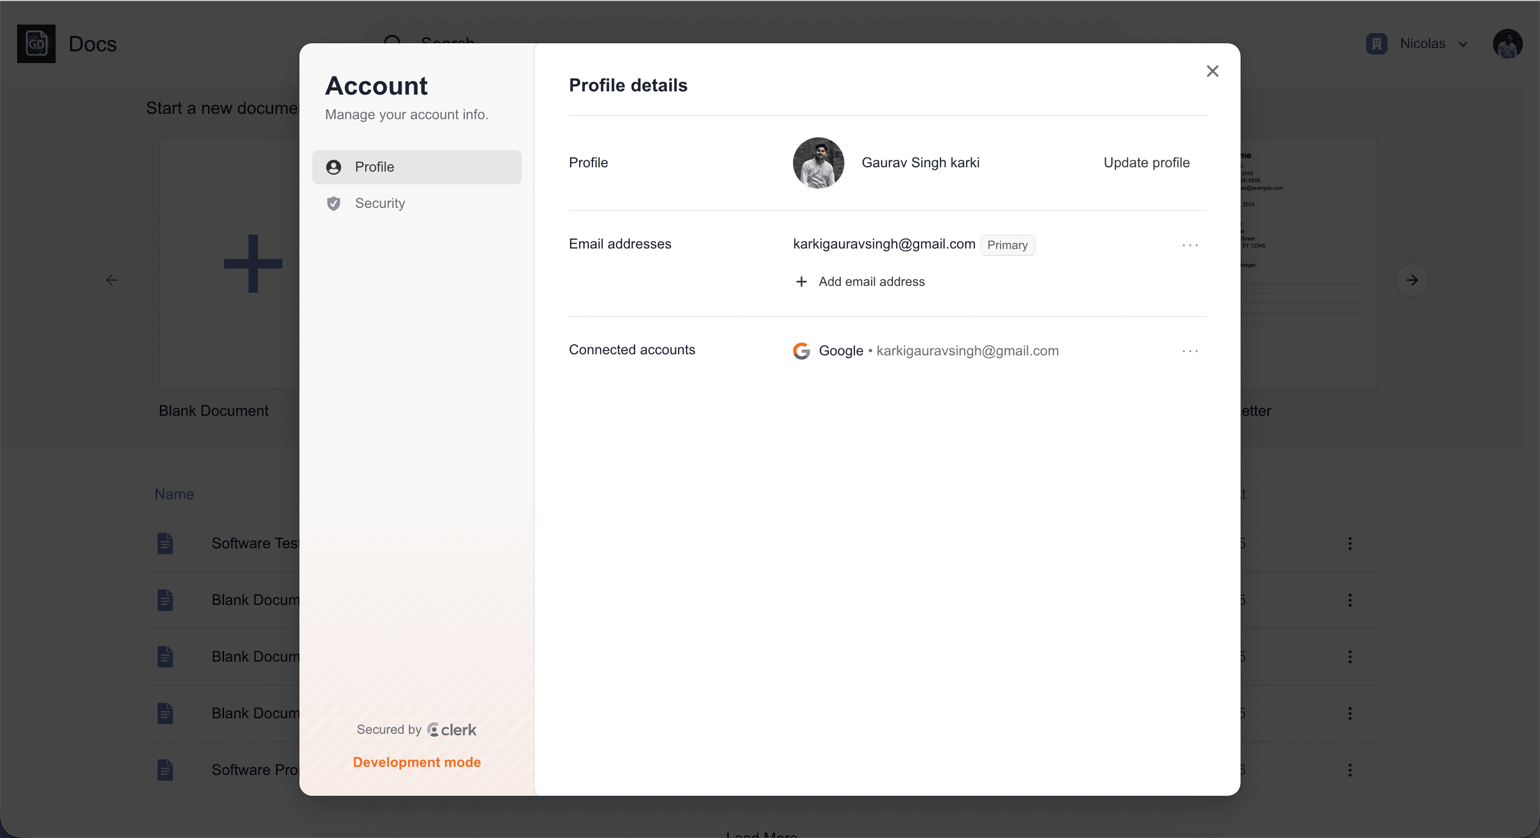Click the Software Pro document file icon
1540x838 pixels.
click(165, 770)
